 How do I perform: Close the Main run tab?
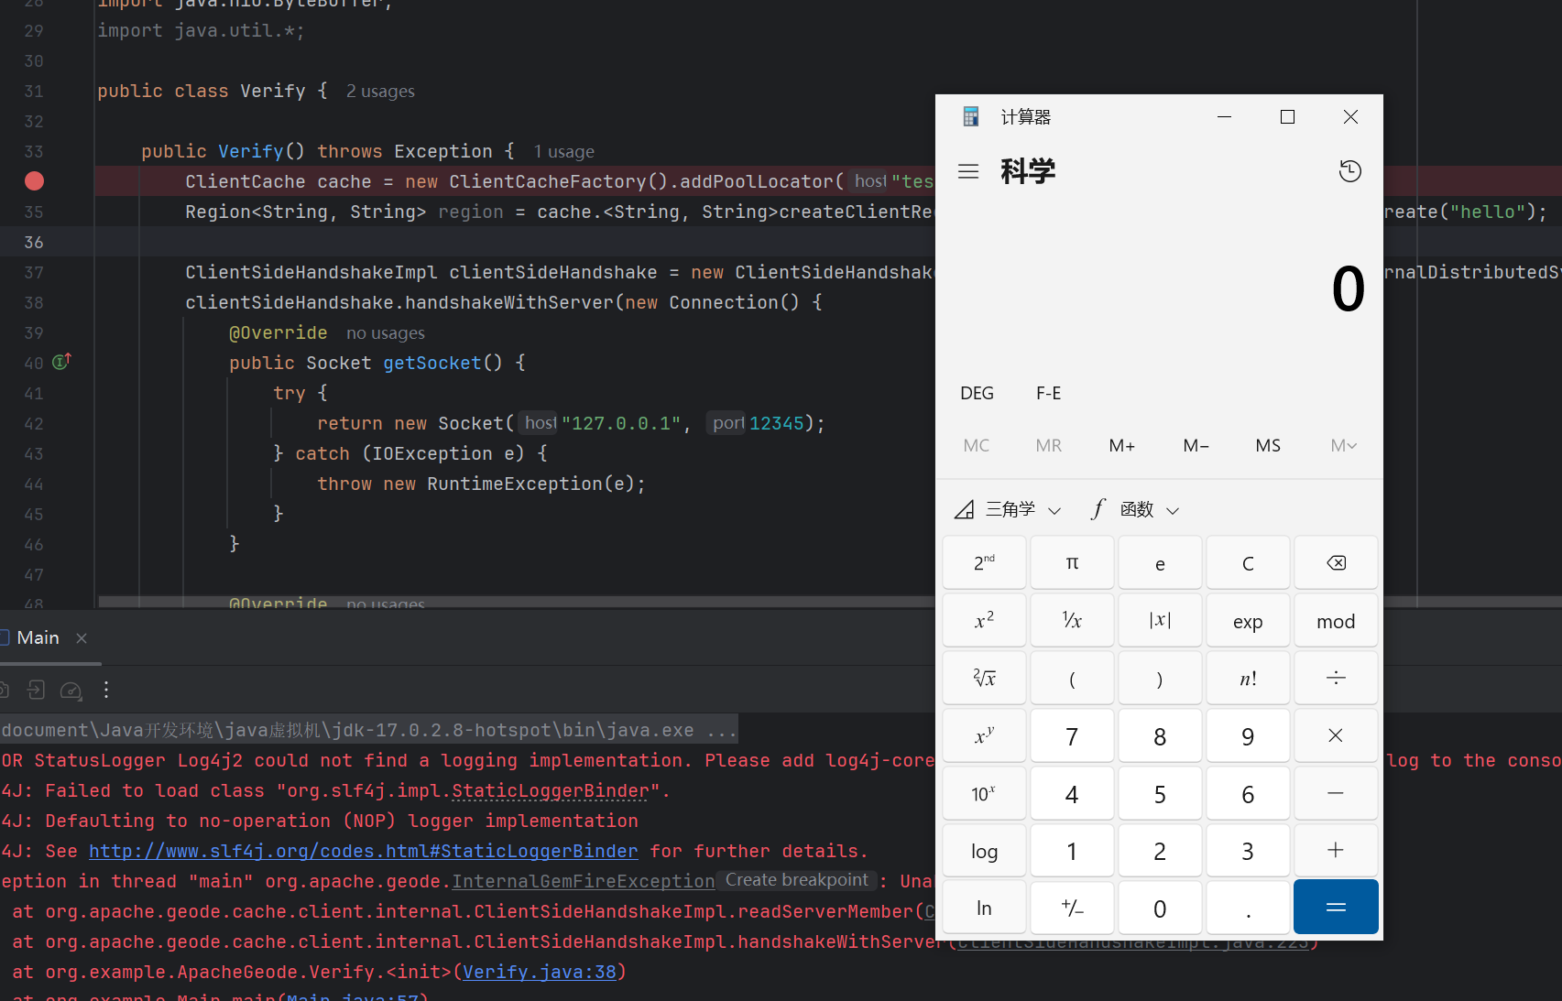click(x=82, y=638)
